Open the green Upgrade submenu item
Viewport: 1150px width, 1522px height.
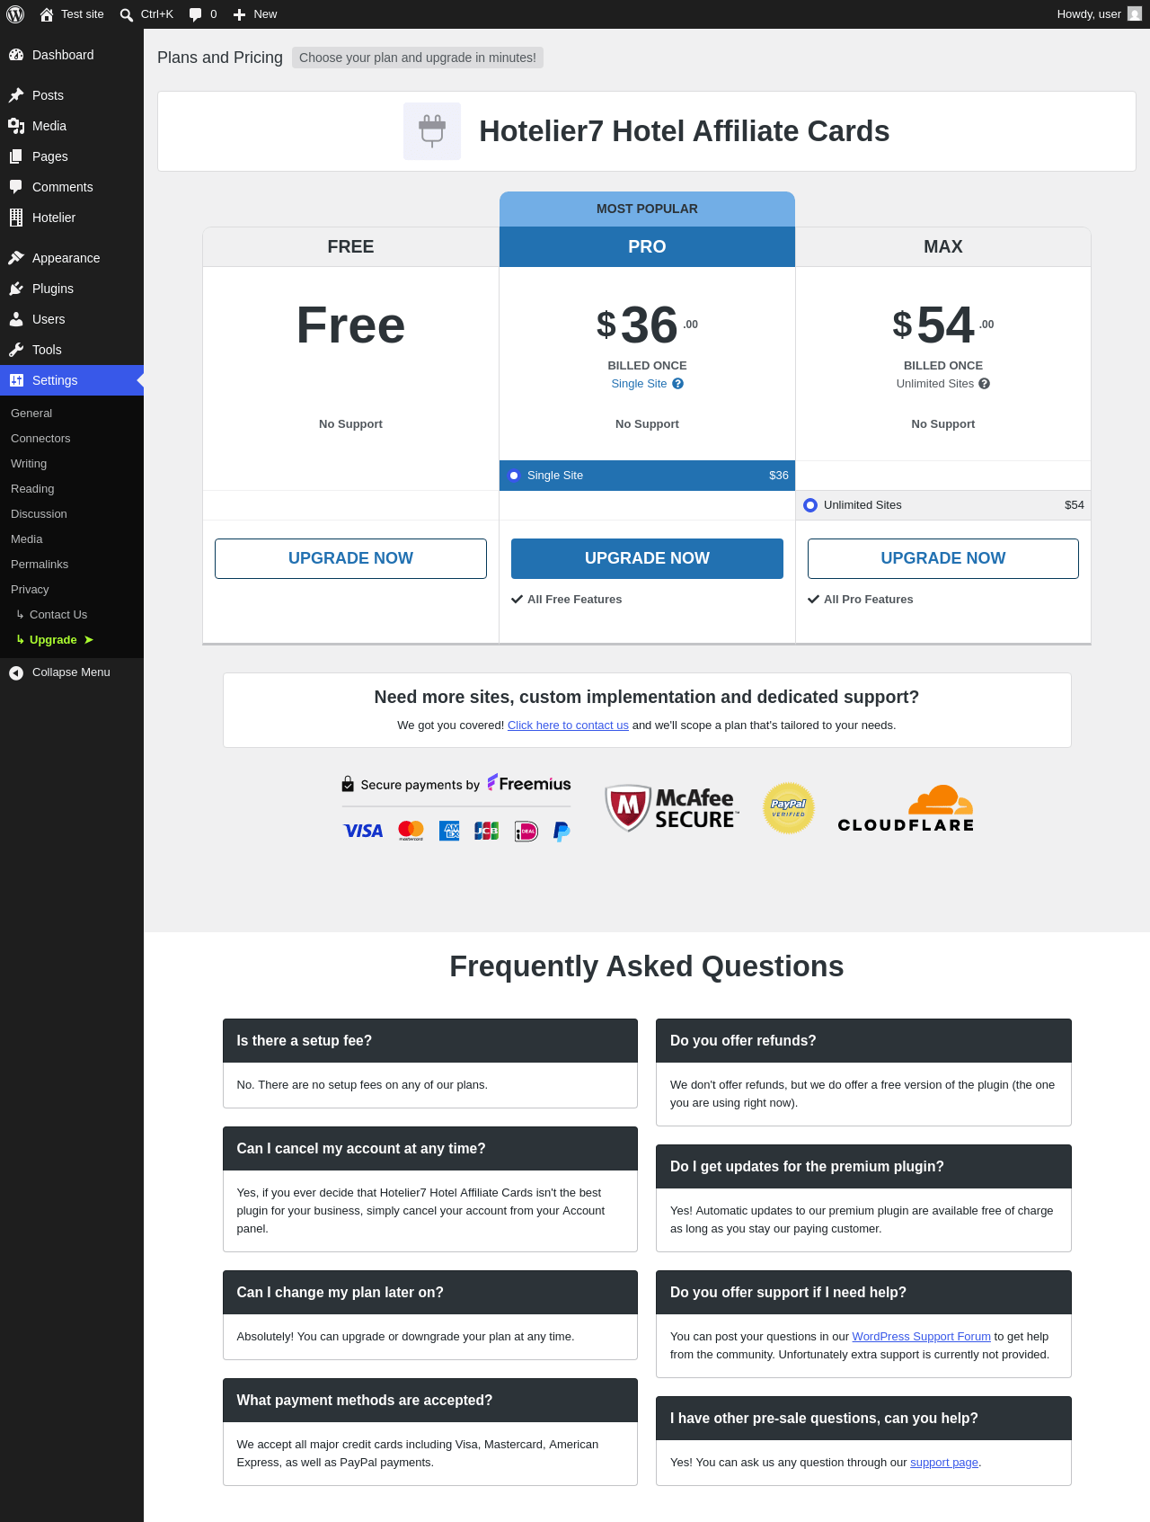point(53,640)
